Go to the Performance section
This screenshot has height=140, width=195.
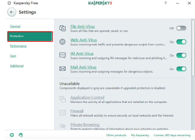click(18, 46)
